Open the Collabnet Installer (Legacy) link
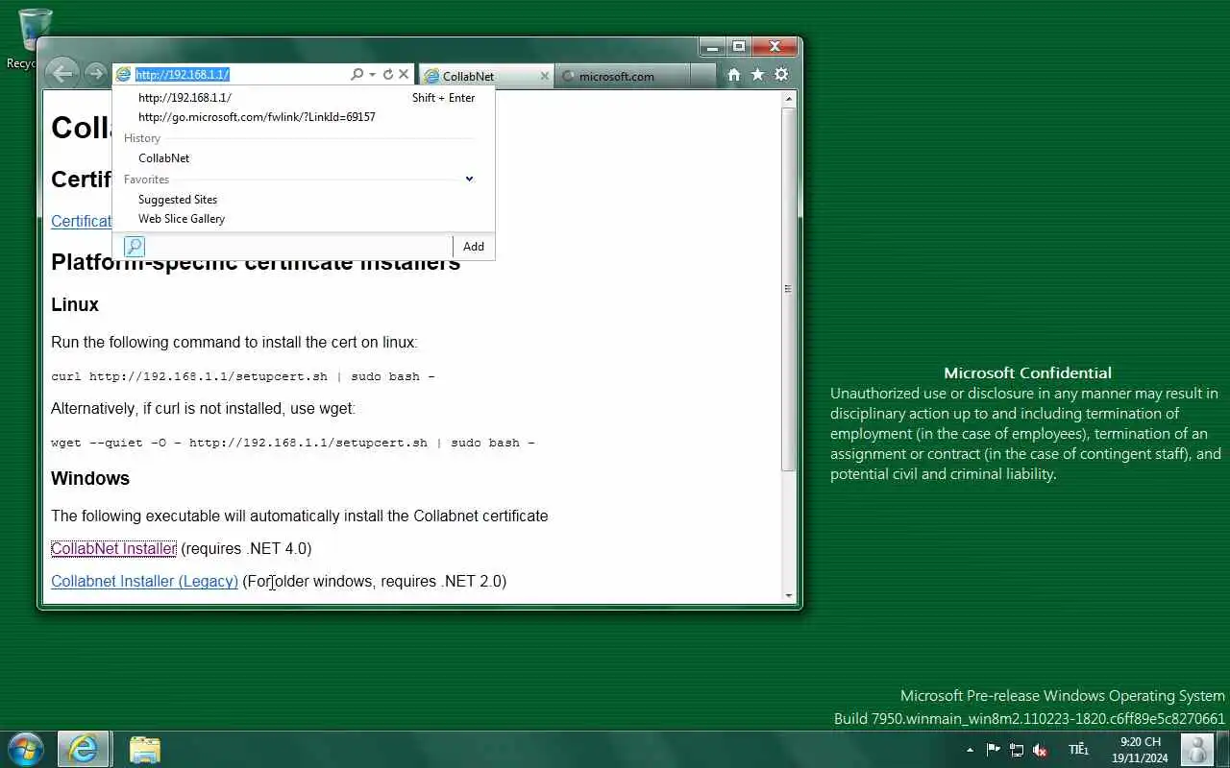 coord(144,581)
